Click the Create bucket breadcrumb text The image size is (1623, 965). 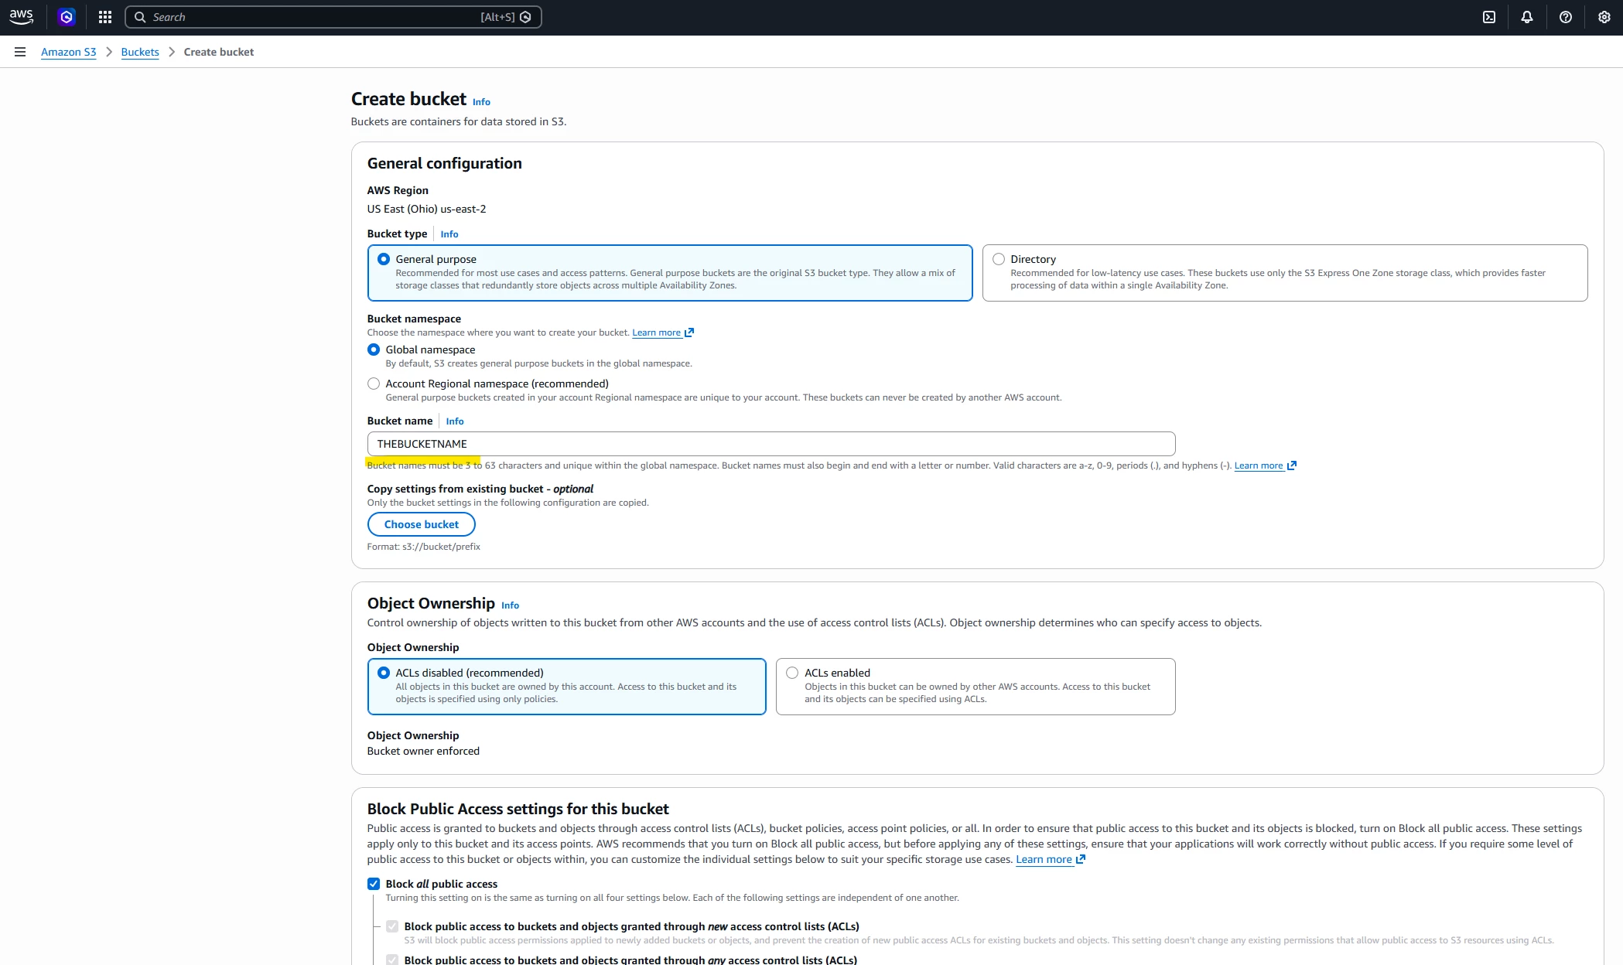click(x=219, y=52)
